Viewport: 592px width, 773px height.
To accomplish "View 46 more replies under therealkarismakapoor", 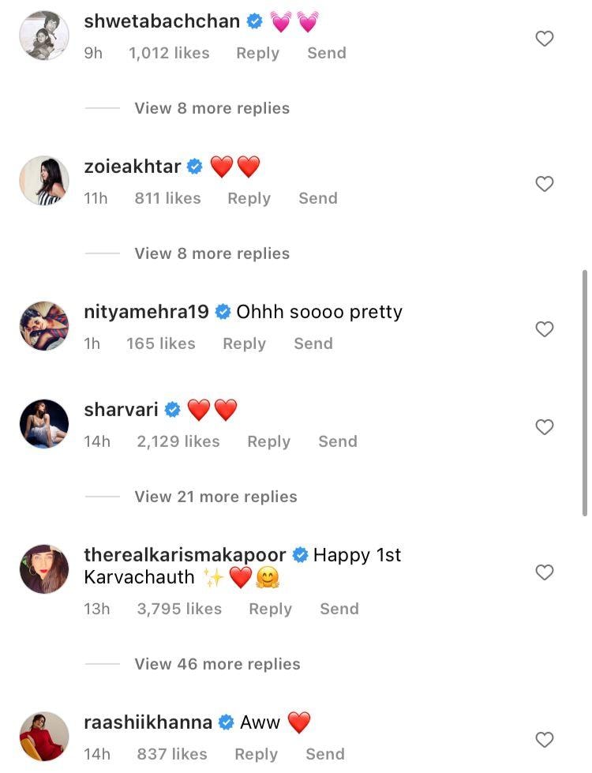I will 217,664.
